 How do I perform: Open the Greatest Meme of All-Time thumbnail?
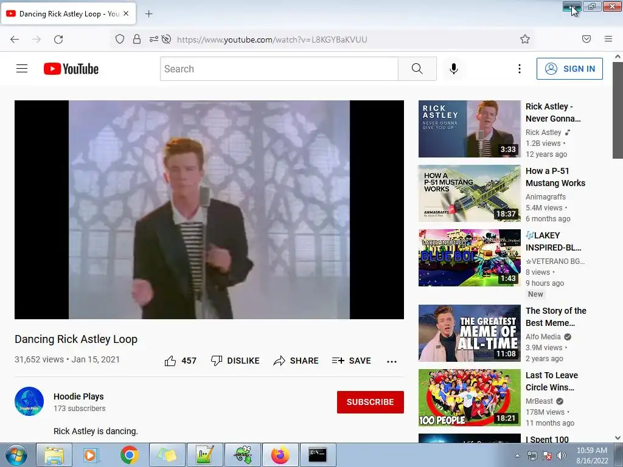click(x=469, y=333)
